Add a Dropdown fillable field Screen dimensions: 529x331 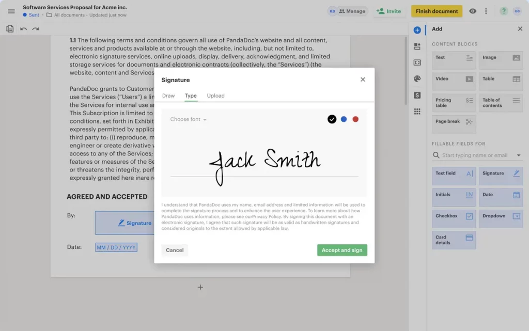501,219
